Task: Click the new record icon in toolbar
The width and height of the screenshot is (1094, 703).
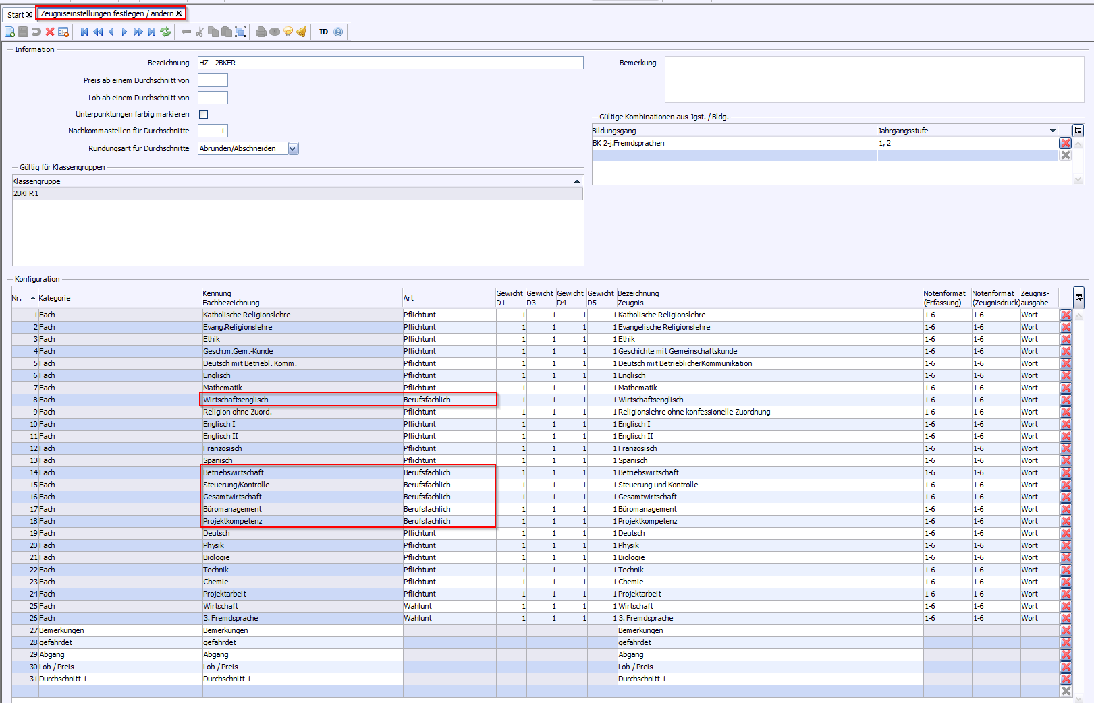Action: point(9,32)
